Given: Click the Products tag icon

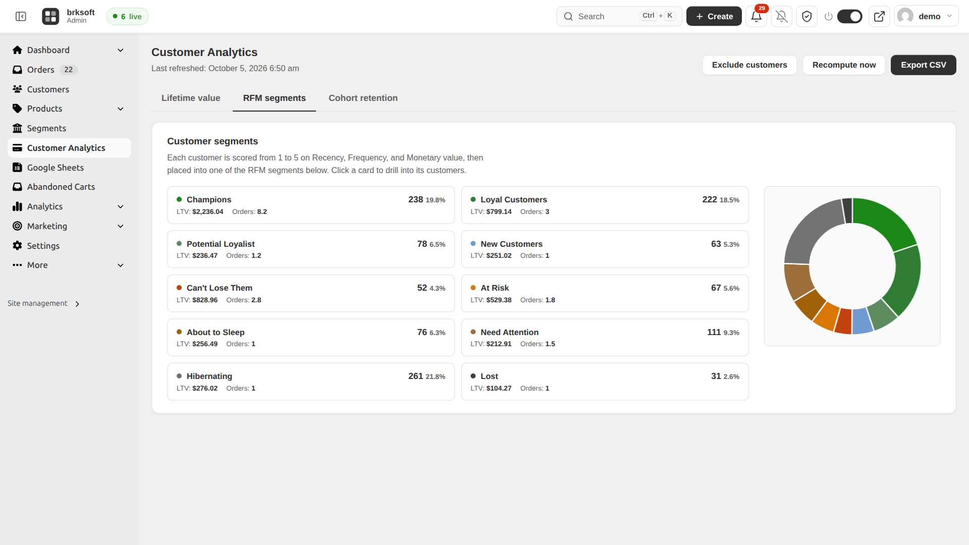Looking at the screenshot, I should tap(18, 108).
